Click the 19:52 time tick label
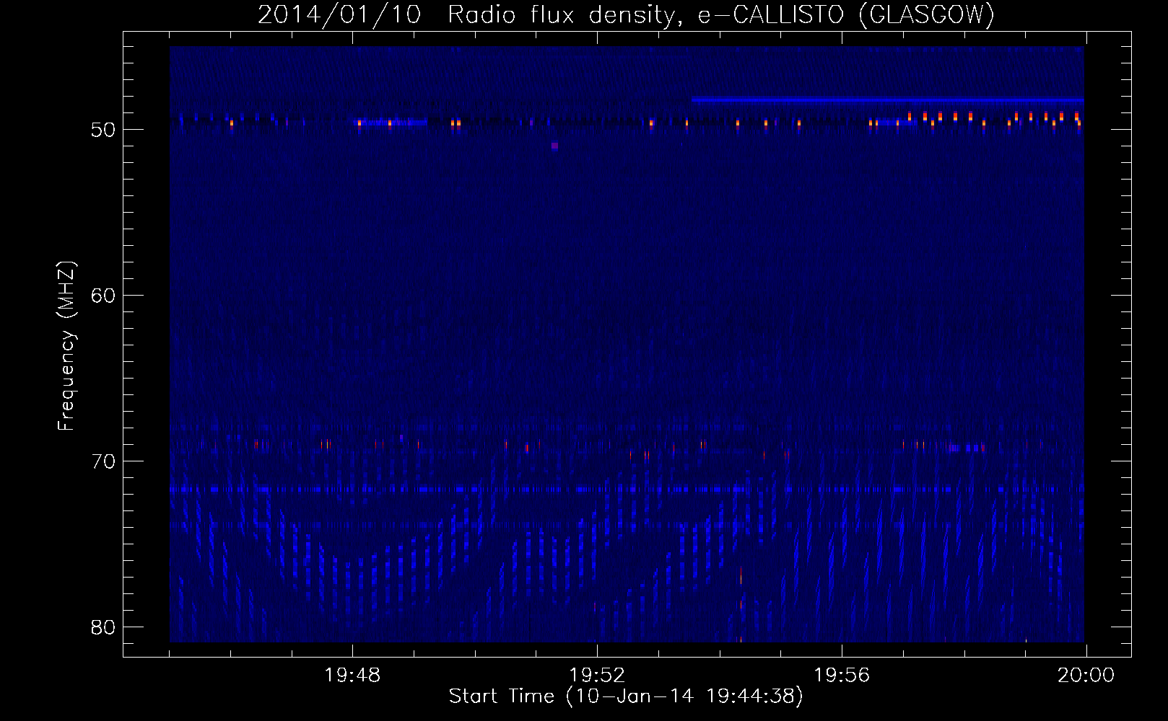The image size is (1168, 721). pos(597,676)
